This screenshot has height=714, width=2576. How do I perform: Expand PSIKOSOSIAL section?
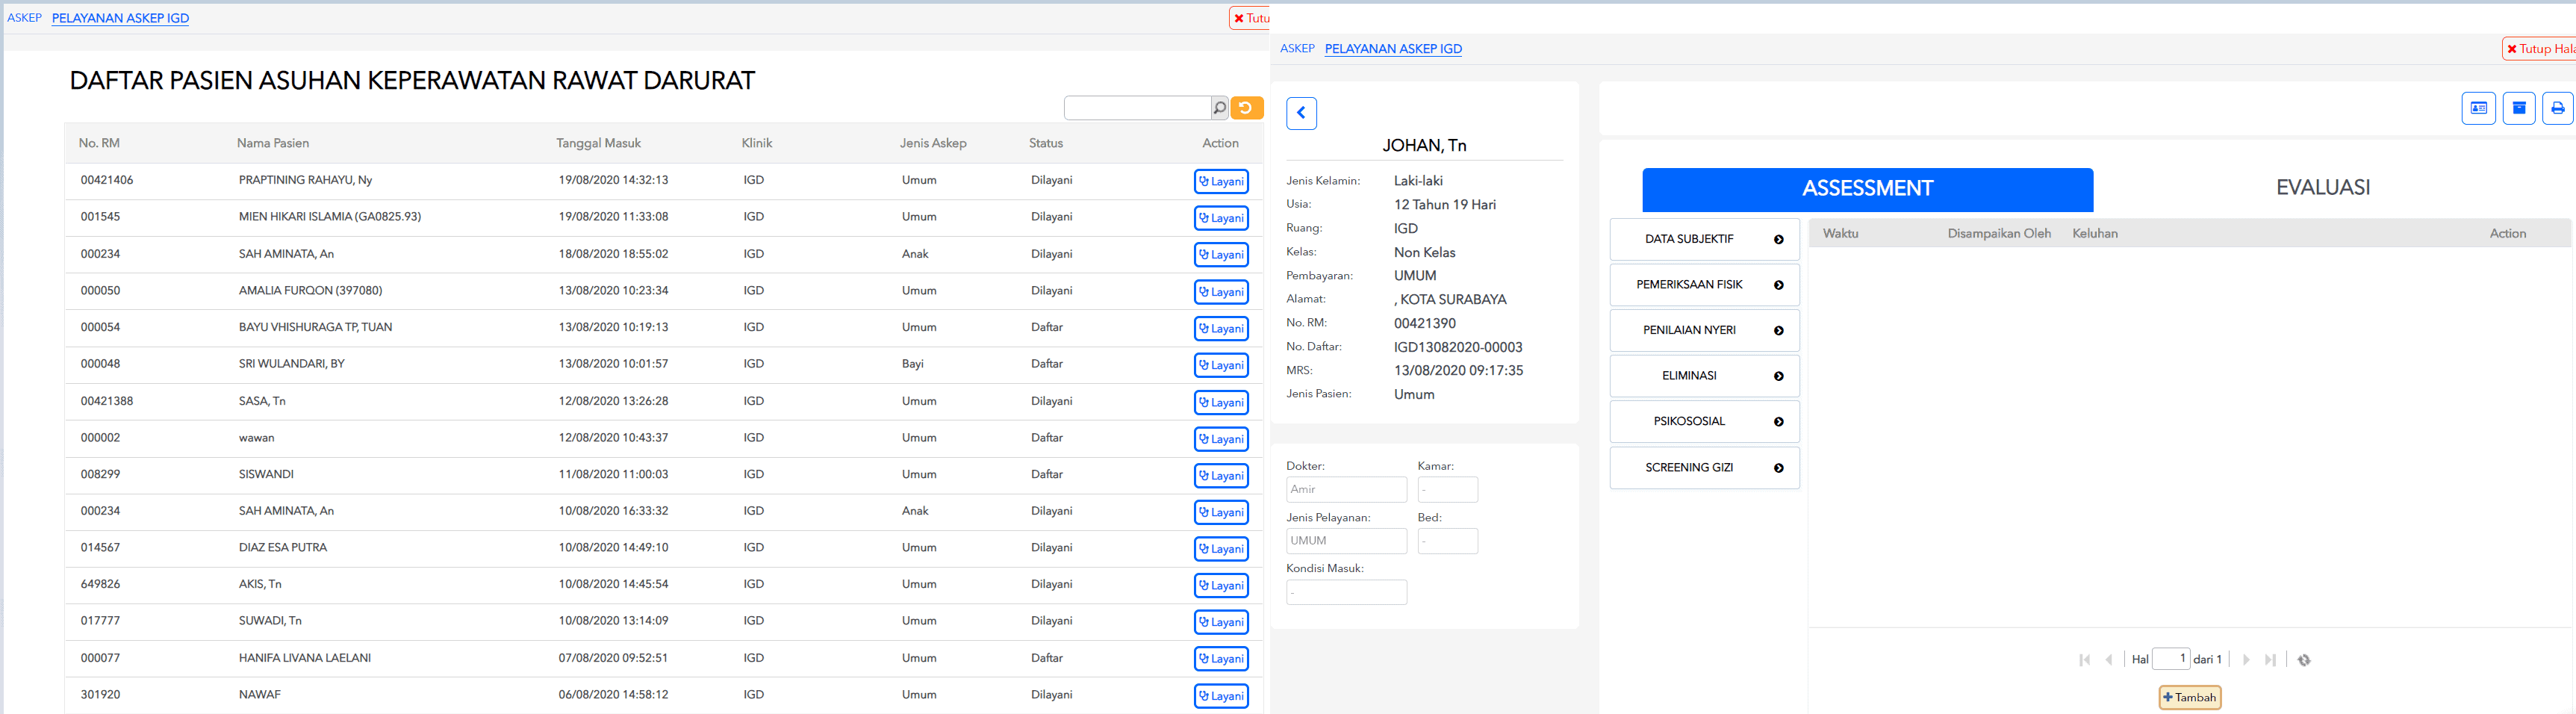(x=1704, y=421)
